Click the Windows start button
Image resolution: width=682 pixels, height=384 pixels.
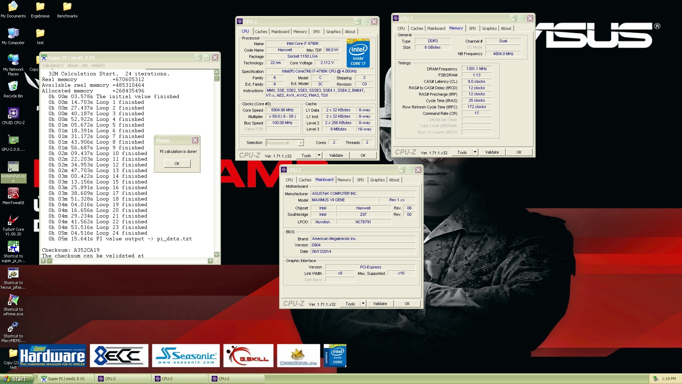click(17, 379)
